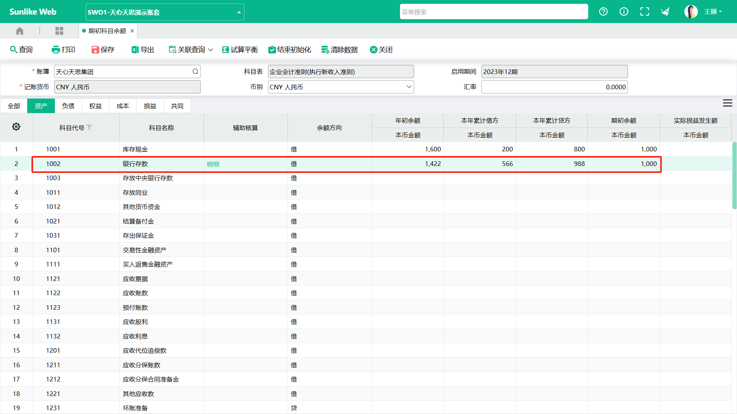Select the 应收账款 row

365,293
